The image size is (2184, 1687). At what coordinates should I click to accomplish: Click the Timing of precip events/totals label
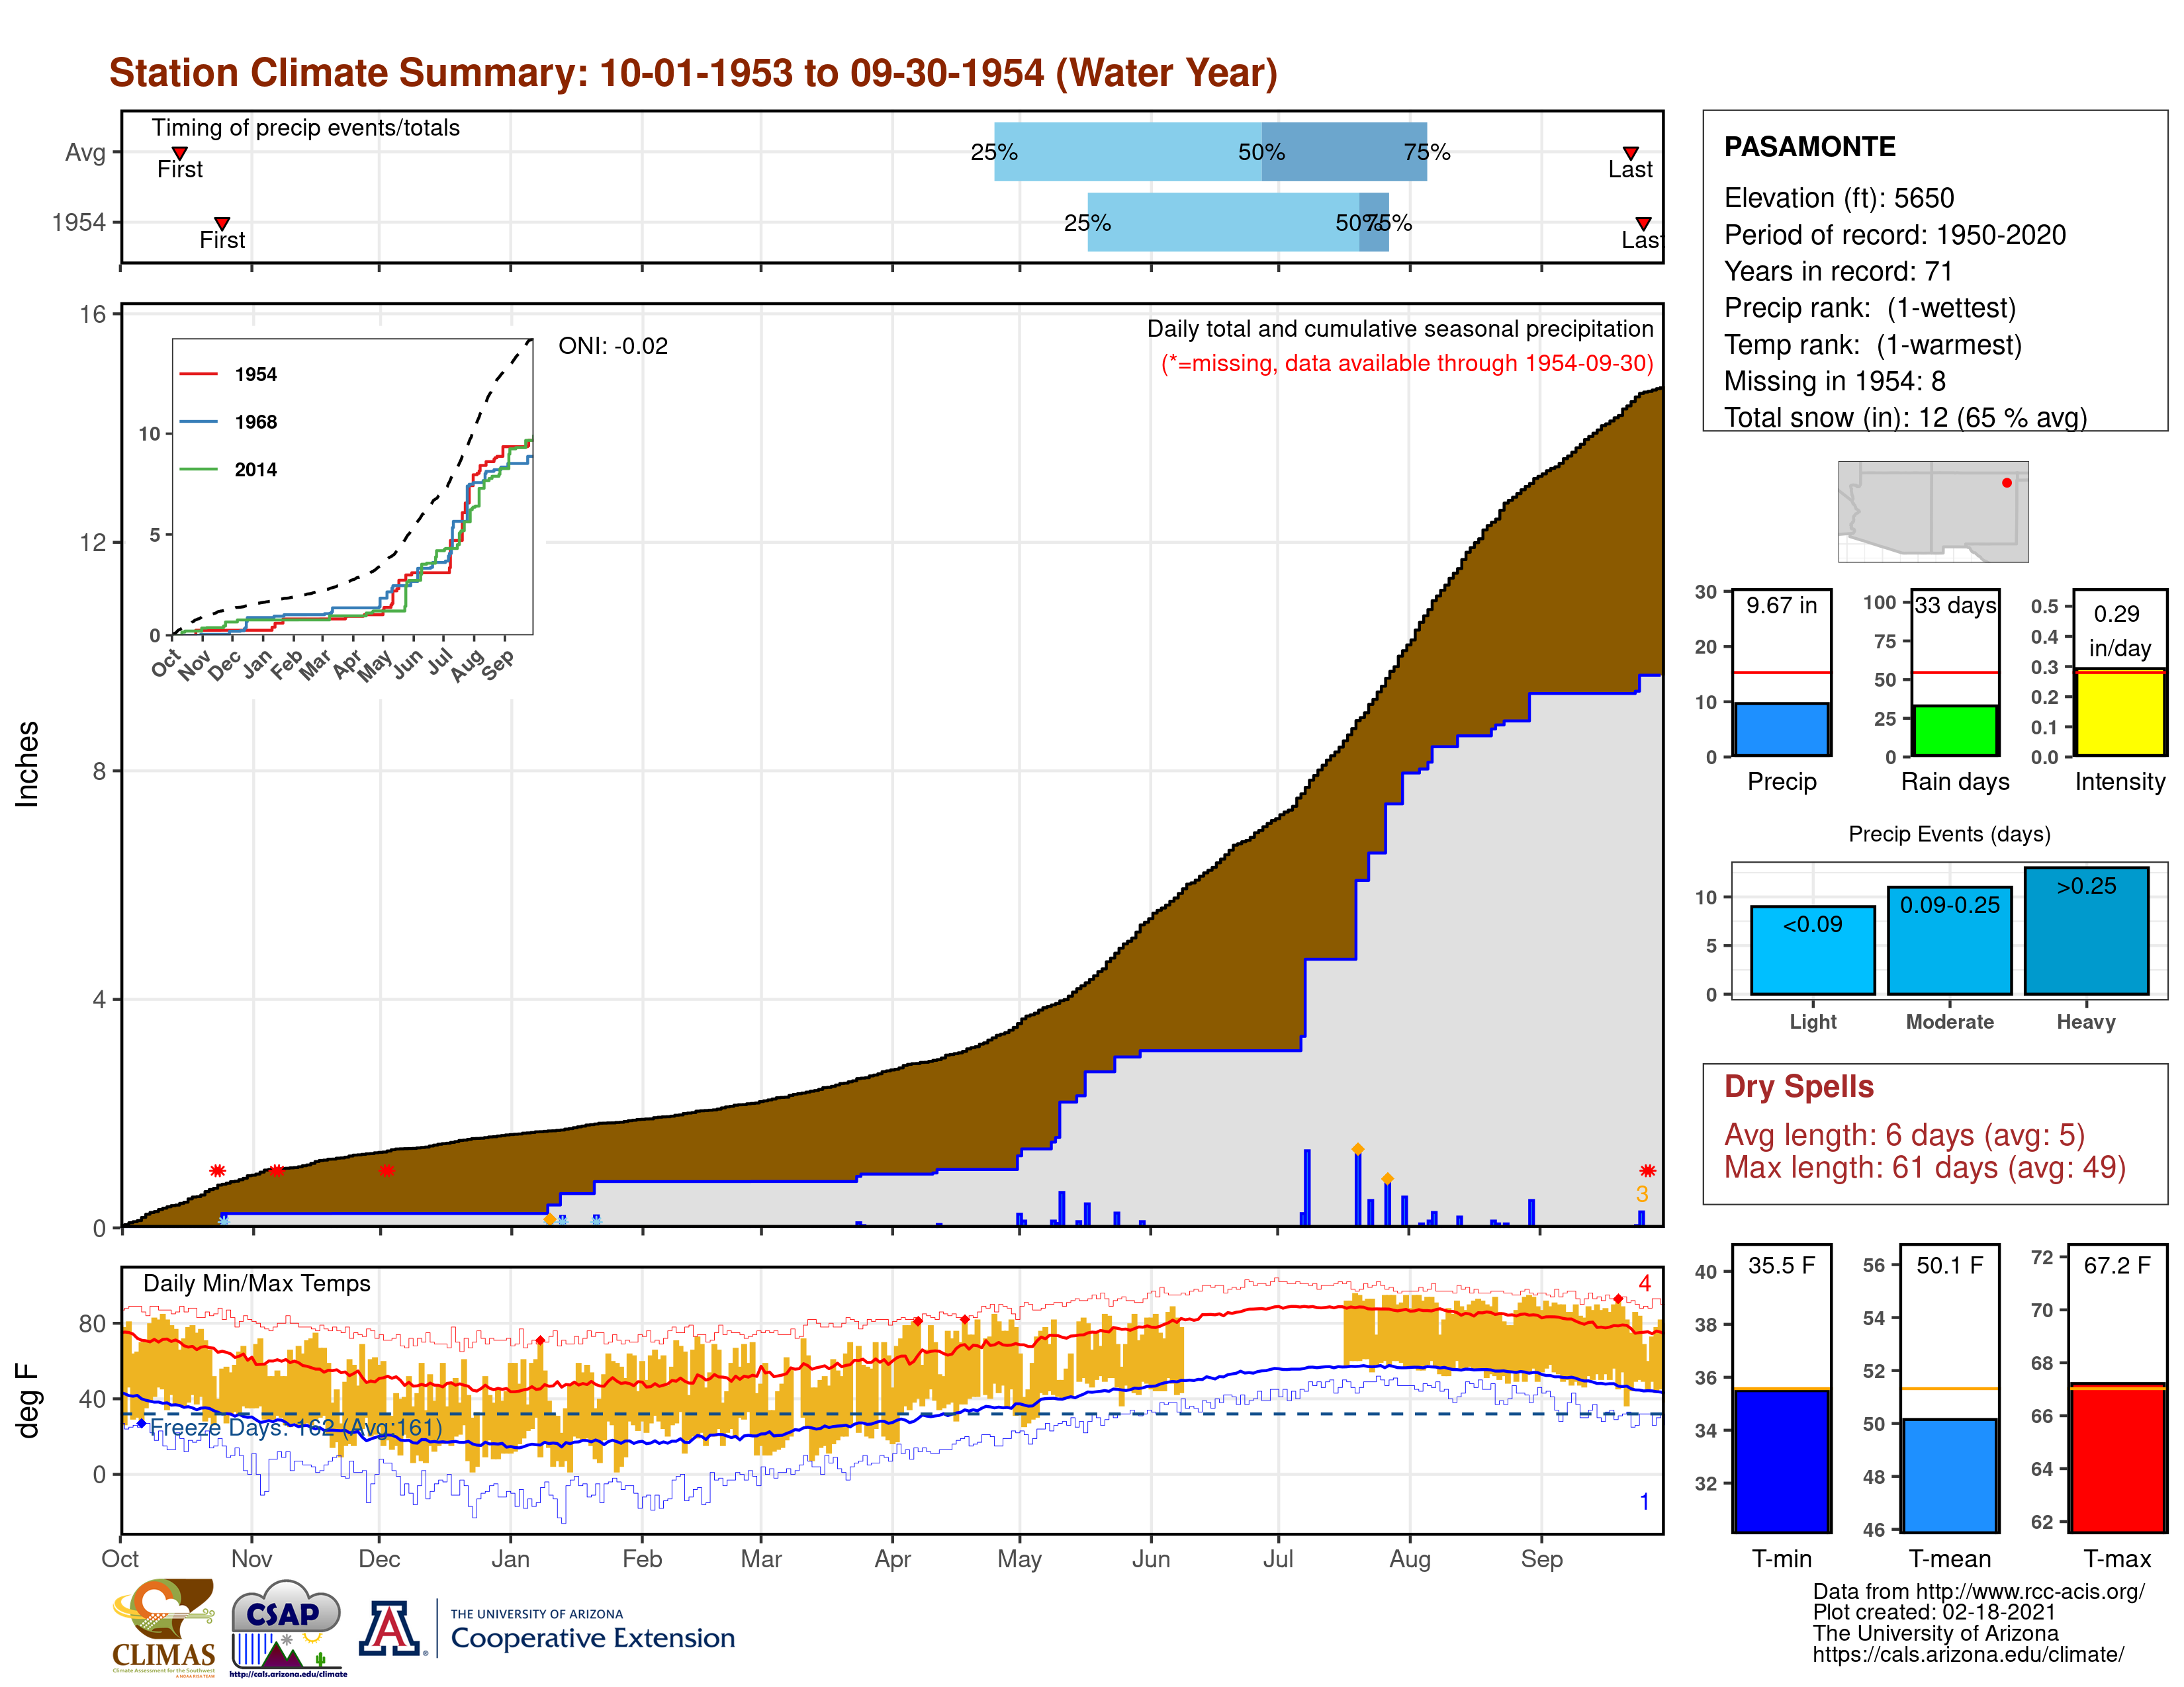coord(305,128)
